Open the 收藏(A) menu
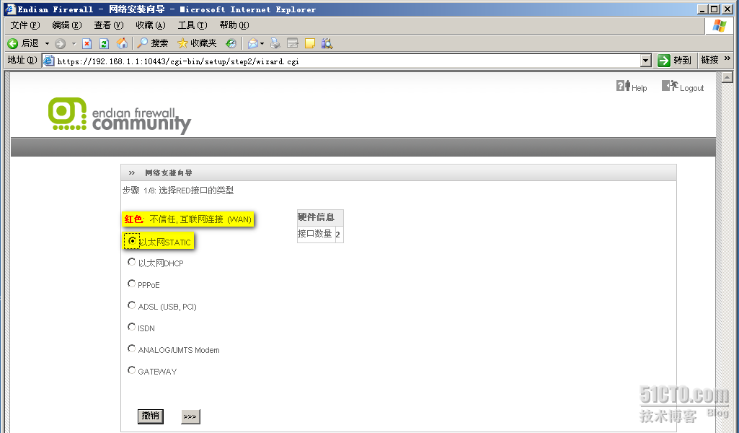This screenshot has height=433, width=739. [x=151, y=25]
